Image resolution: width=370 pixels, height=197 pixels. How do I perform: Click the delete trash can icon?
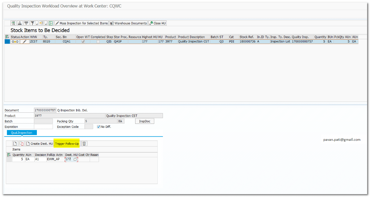coord(84,143)
